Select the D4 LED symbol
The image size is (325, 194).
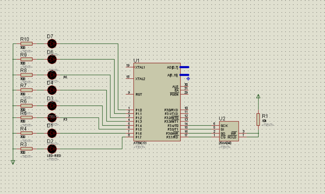click(52, 90)
